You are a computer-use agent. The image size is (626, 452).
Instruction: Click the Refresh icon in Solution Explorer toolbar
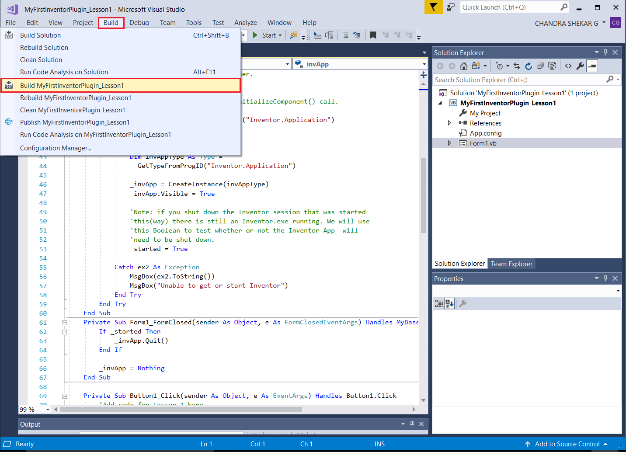pyautogui.click(x=529, y=66)
